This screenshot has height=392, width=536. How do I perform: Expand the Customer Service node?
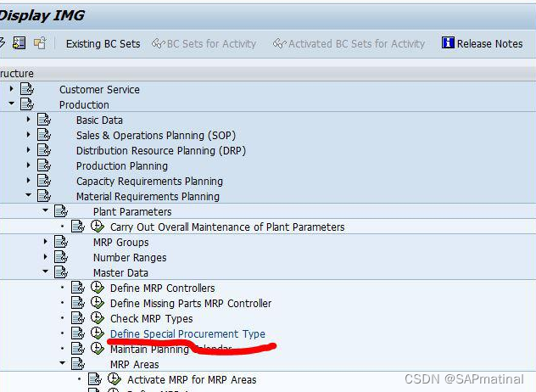coord(12,89)
